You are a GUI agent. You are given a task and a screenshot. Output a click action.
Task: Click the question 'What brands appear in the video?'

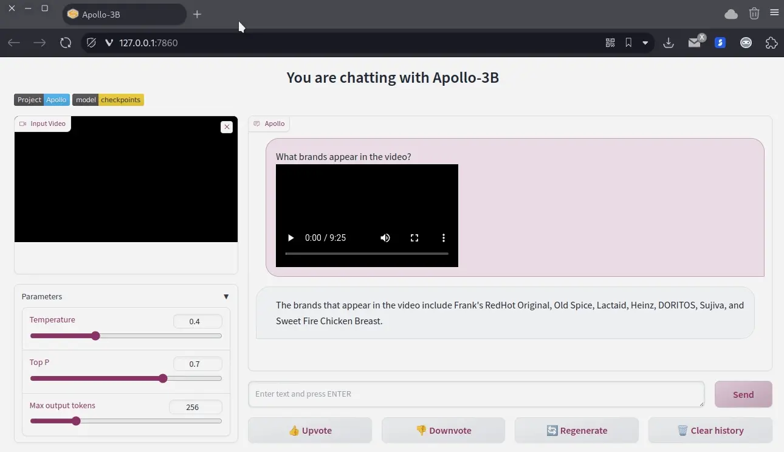pos(343,156)
